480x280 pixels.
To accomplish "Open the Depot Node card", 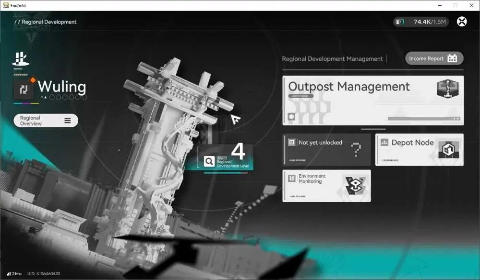I will coord(420,150).
